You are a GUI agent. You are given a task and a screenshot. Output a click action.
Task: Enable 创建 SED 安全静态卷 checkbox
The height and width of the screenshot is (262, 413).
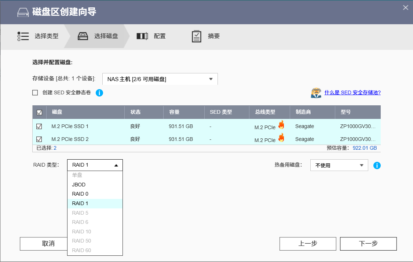click(35, 93)
